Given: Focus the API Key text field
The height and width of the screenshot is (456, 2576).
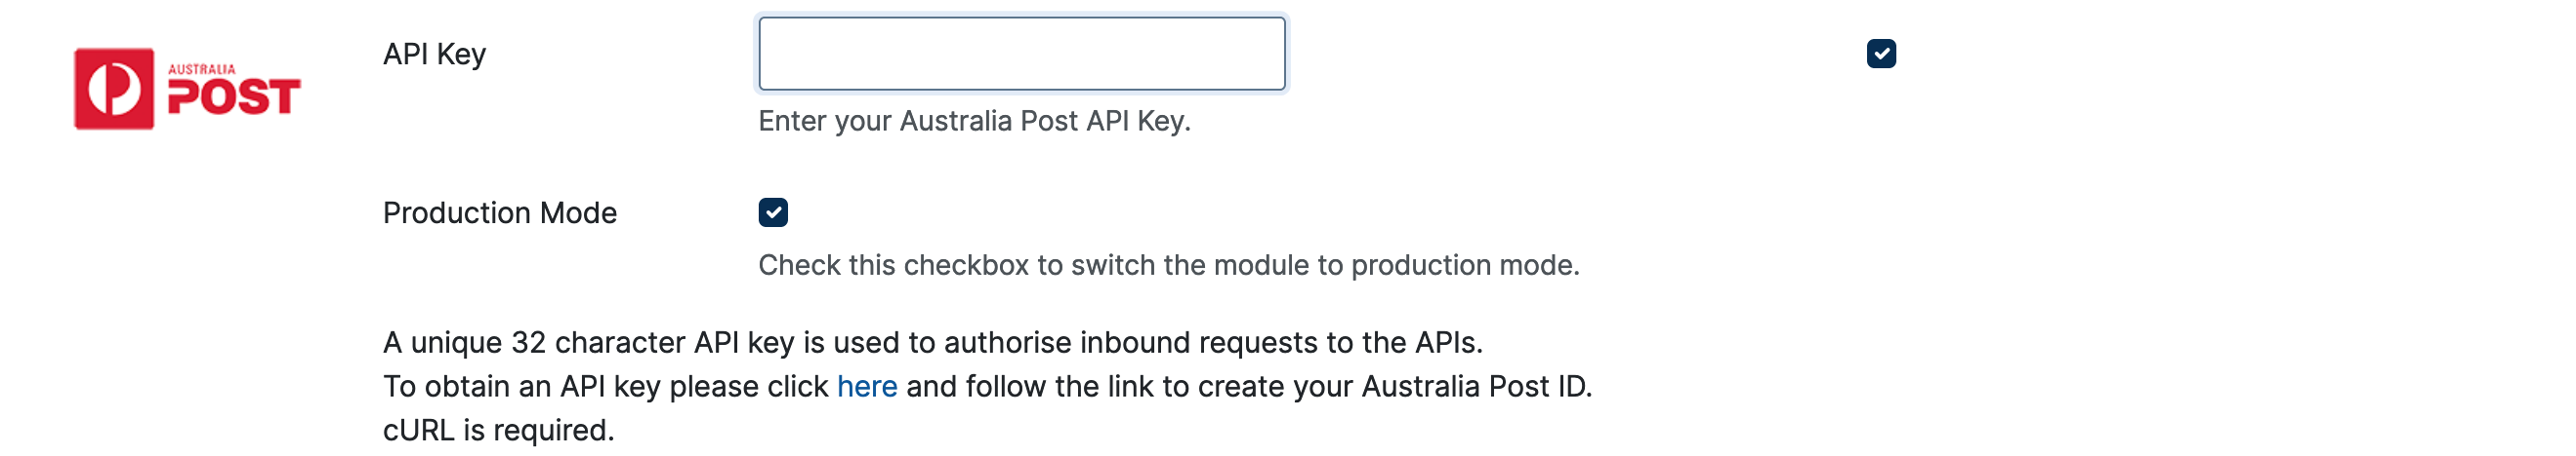Looking at the screenshot, I should 1021,54.
